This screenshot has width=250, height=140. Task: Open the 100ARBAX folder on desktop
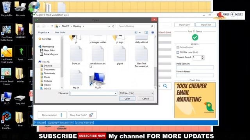[20, 31]
